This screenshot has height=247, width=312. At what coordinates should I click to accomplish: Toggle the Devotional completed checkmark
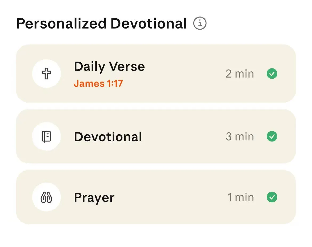click(272, 136)
